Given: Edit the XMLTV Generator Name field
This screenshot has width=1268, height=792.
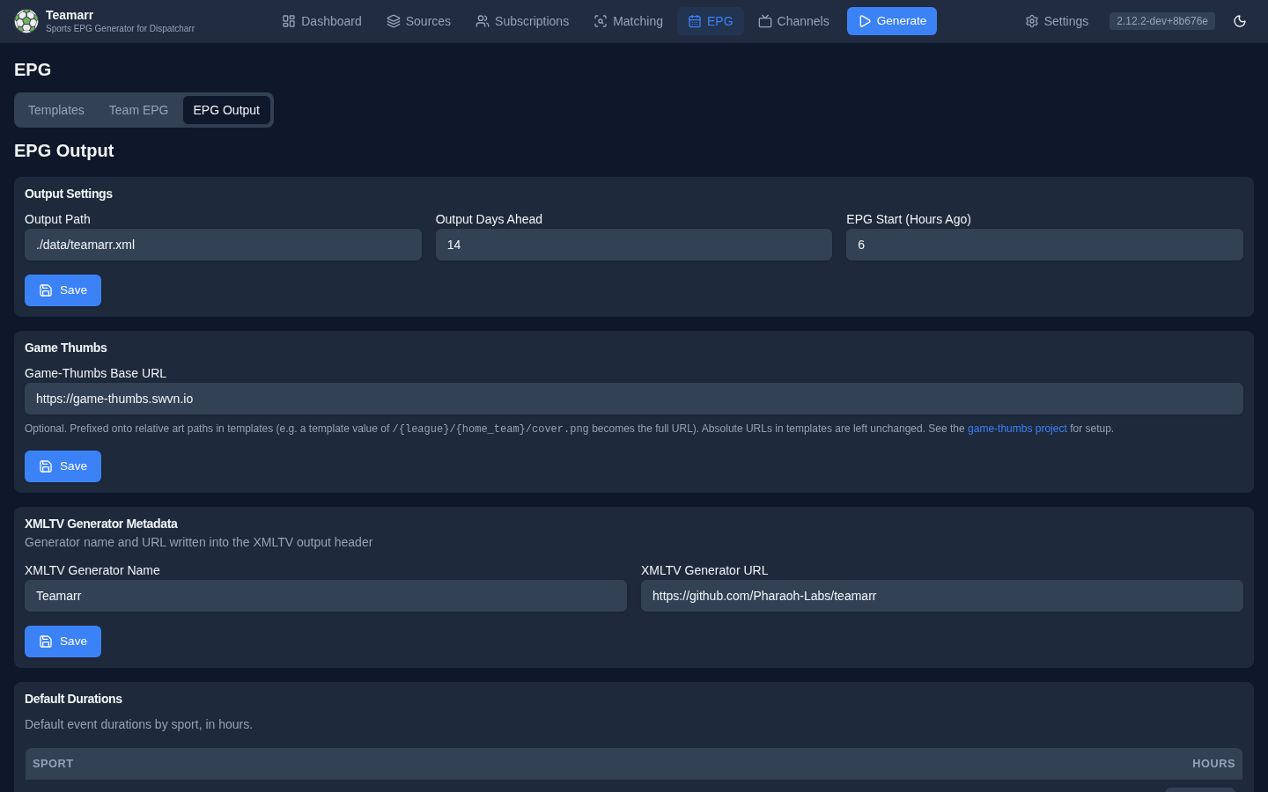Looking at the screenshot, I should pos(326,596).
